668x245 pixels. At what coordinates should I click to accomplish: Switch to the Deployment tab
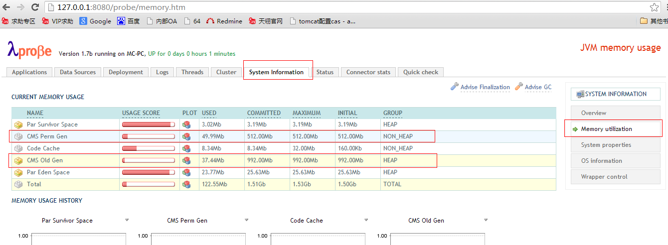tap(126, 72)
